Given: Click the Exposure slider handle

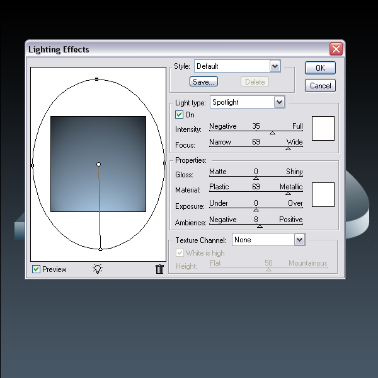Looking at the screenshot, I should coord(256,210).
